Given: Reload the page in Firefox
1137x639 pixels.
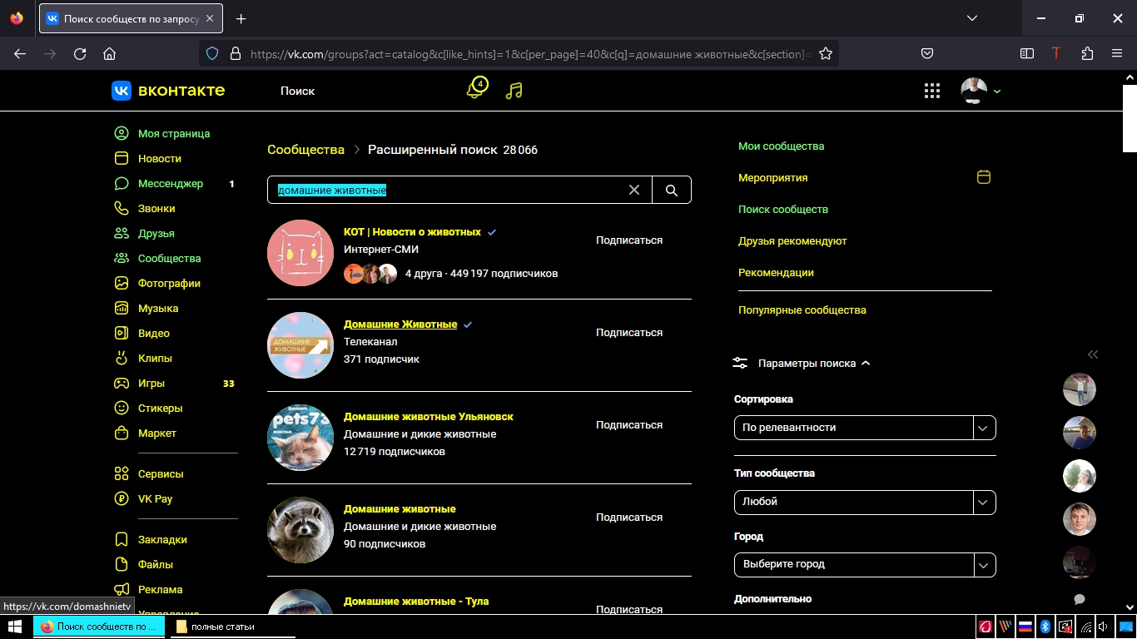Looking at the screenshot, I should click(x=80, y=53).
